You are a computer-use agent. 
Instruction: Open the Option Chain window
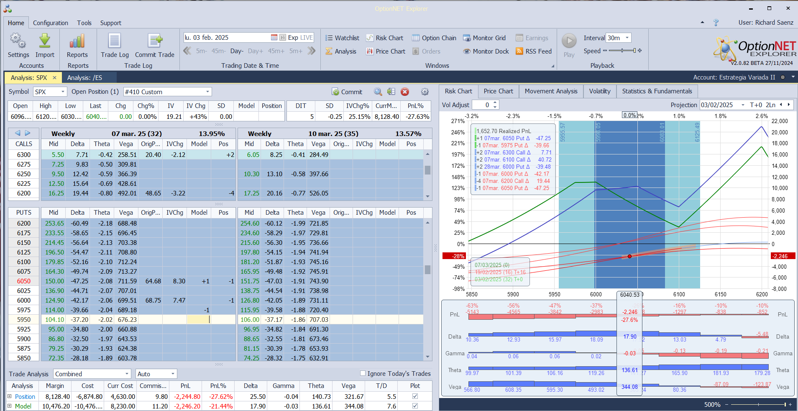[434, 38]
